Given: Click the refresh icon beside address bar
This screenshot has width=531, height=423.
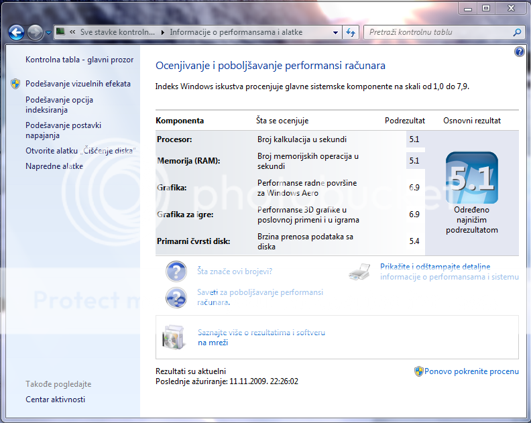Looking at the screenshot, I should click(x=350, y=32).
